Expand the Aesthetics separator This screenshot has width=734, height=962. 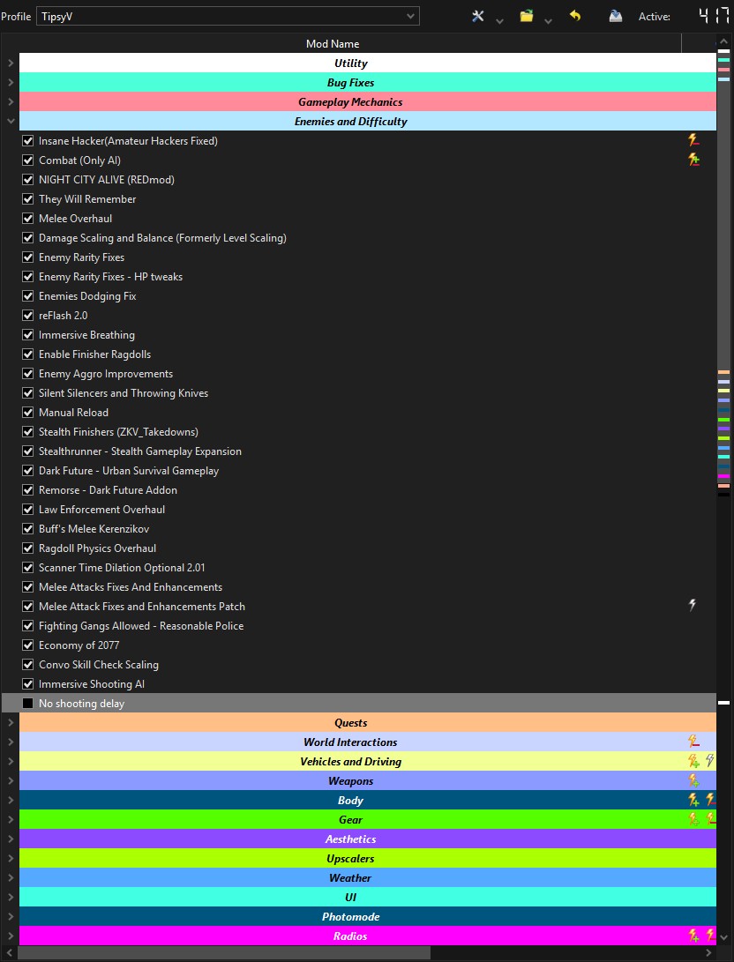coord(11,839)
